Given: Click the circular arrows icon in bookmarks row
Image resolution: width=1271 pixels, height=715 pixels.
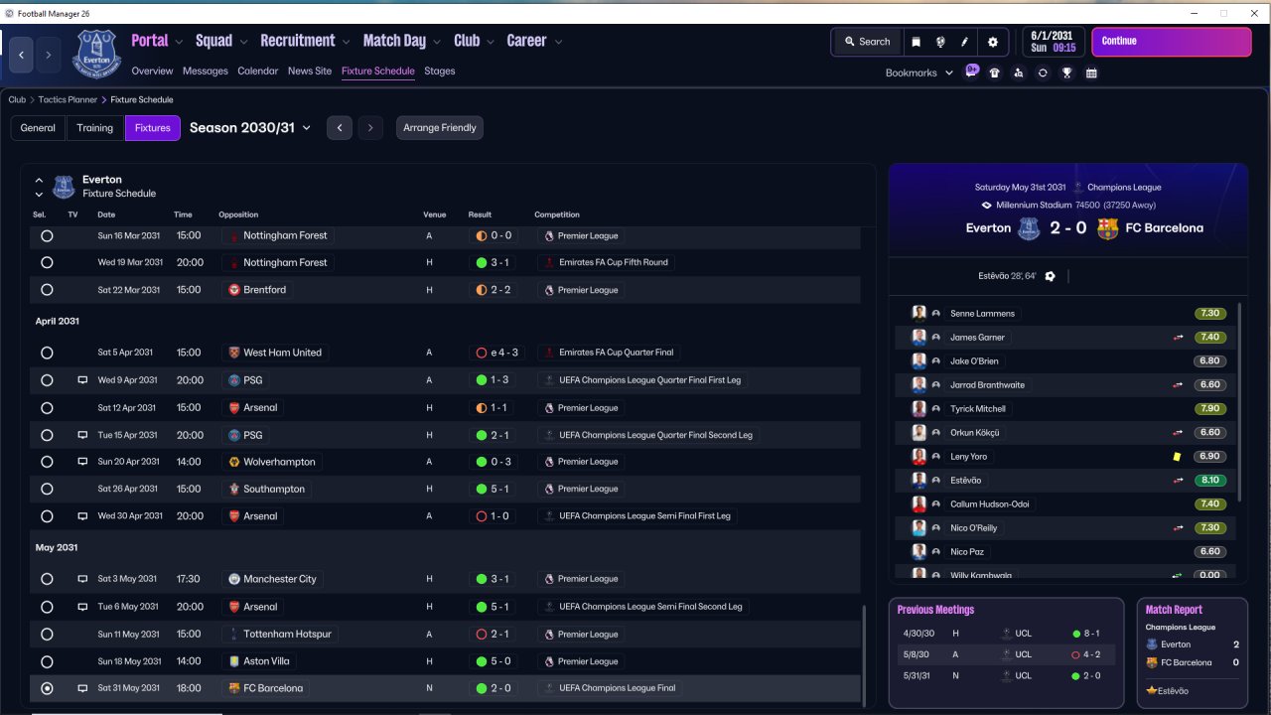Looking at the screenshot, I should click(x=1043, y=72).
